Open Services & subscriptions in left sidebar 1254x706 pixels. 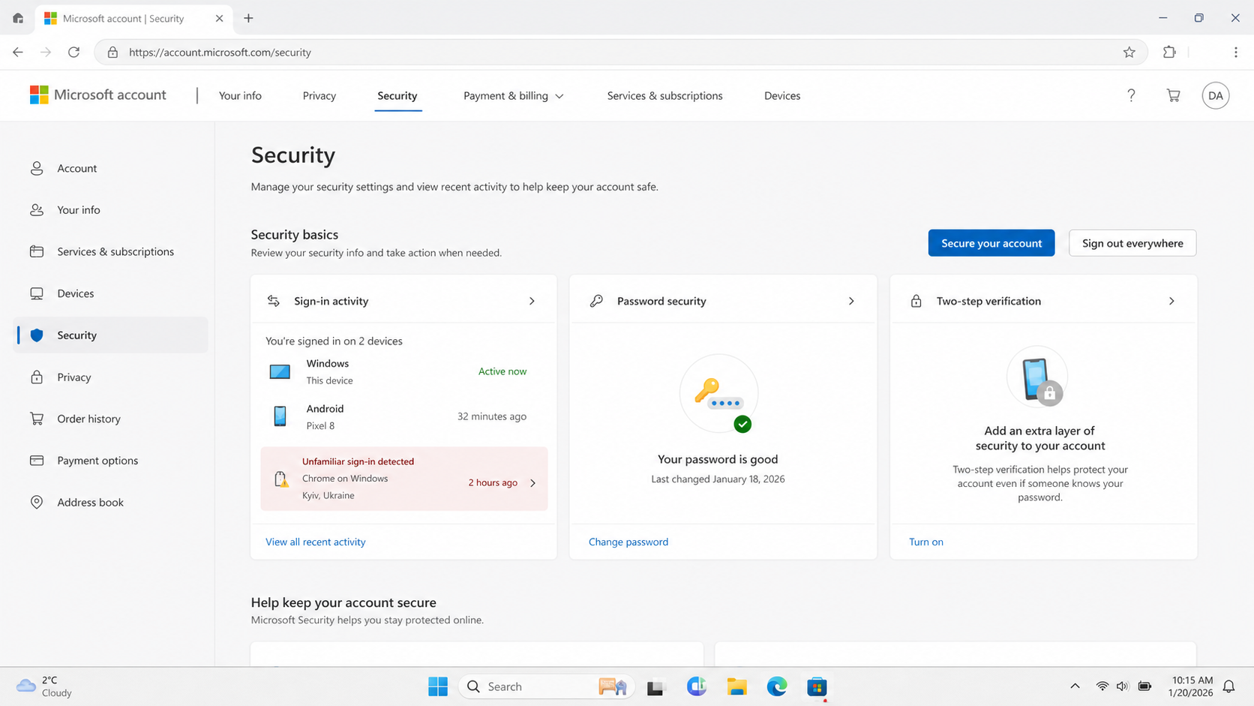(x=111, y=251)
